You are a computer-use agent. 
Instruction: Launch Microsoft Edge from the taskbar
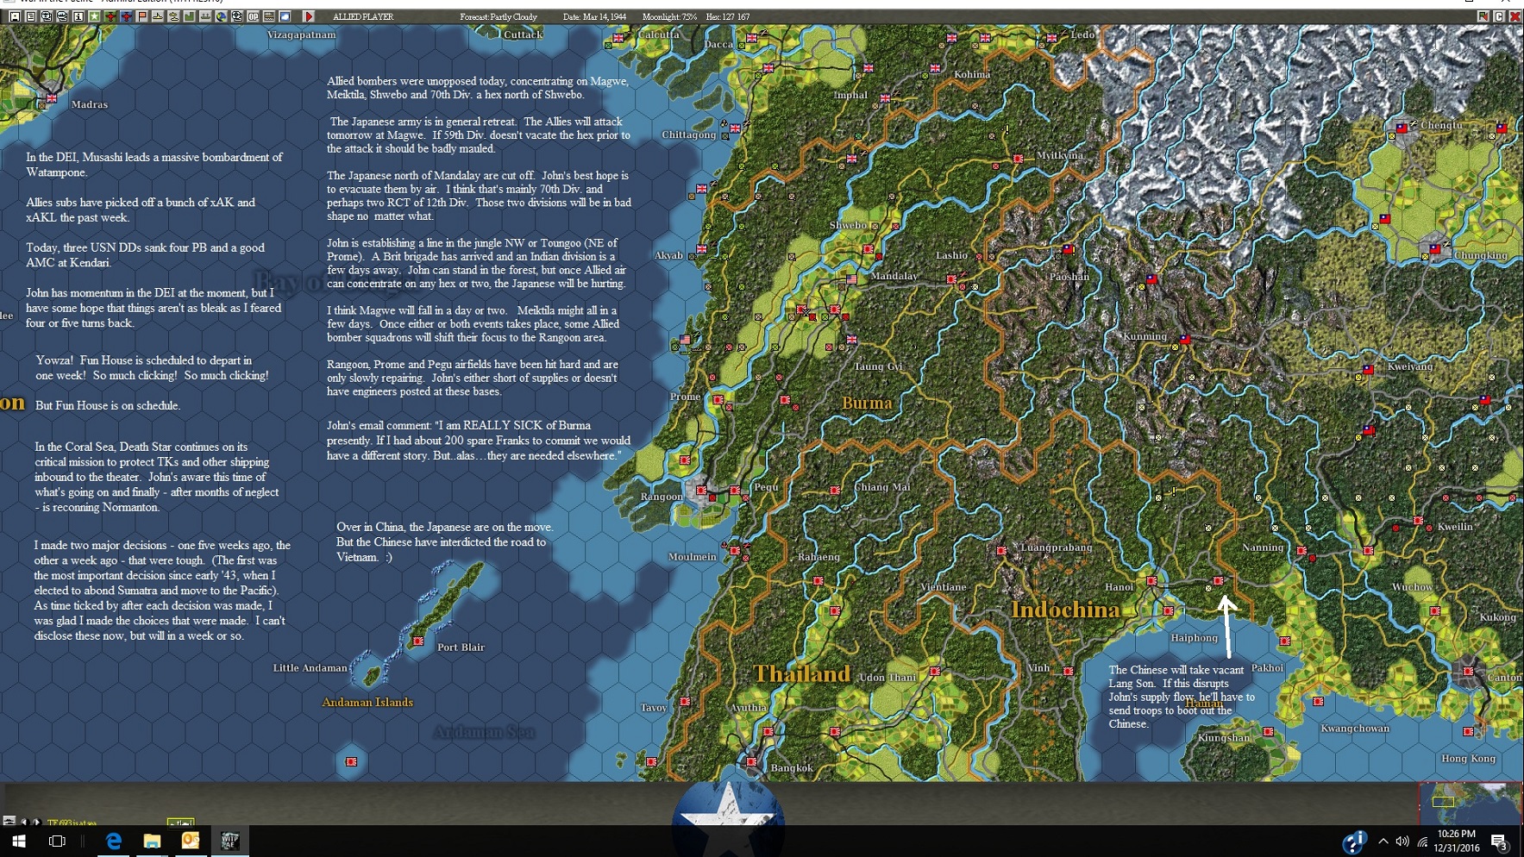[113, 841]
